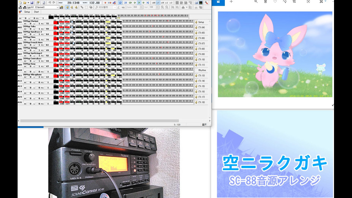Toggle loop playback with the blue circular arrow

pos(120,3)
